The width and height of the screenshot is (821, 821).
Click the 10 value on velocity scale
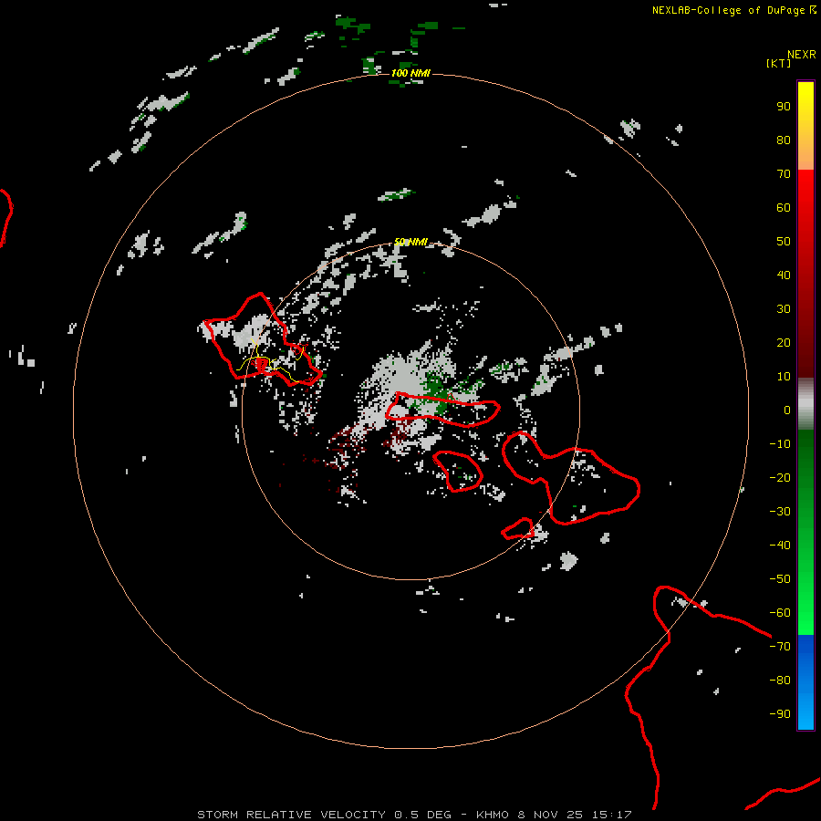(x=784, y=377)
